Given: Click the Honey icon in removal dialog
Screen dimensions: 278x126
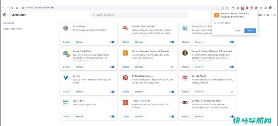Looking at the screenshot, I should coord(217,15).
